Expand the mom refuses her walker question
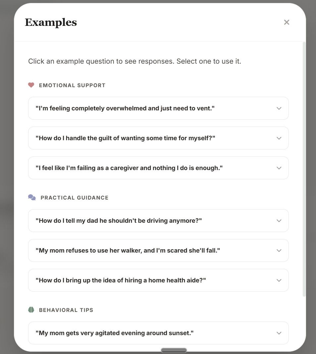Screen dimensions: 316x354 pyautogui.click(x=279, y=250)
